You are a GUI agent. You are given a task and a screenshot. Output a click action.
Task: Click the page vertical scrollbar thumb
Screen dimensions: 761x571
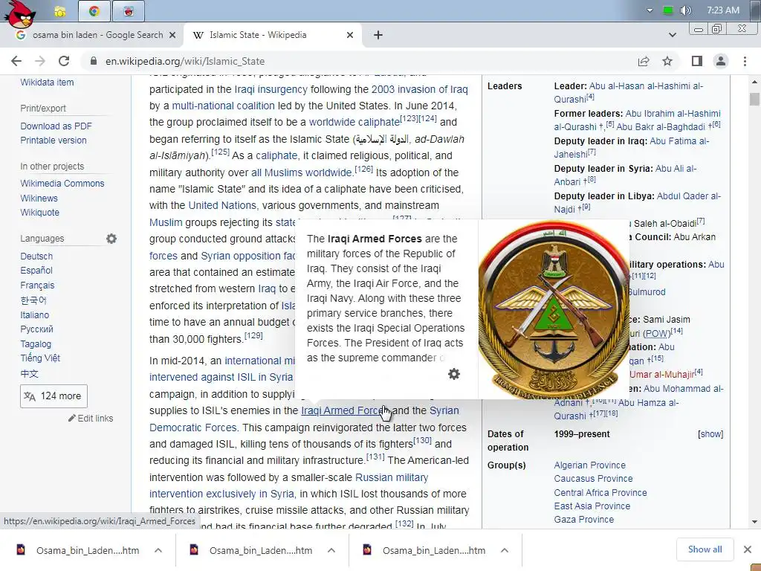click(754, 99)
